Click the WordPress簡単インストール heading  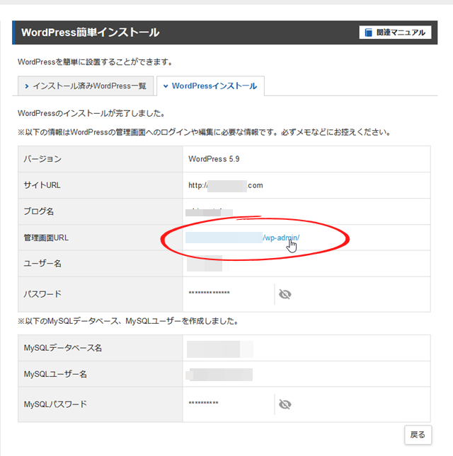pyautogui.click(x=91, y=33)
